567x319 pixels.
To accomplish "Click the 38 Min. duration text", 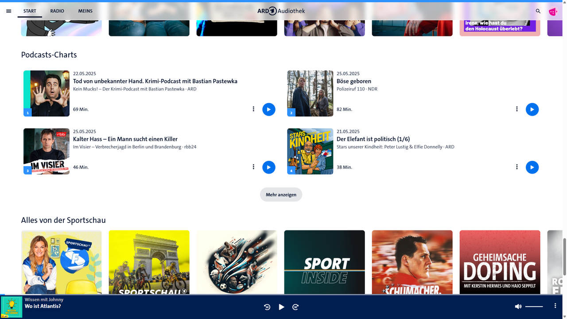I will [x=344, y=167].
